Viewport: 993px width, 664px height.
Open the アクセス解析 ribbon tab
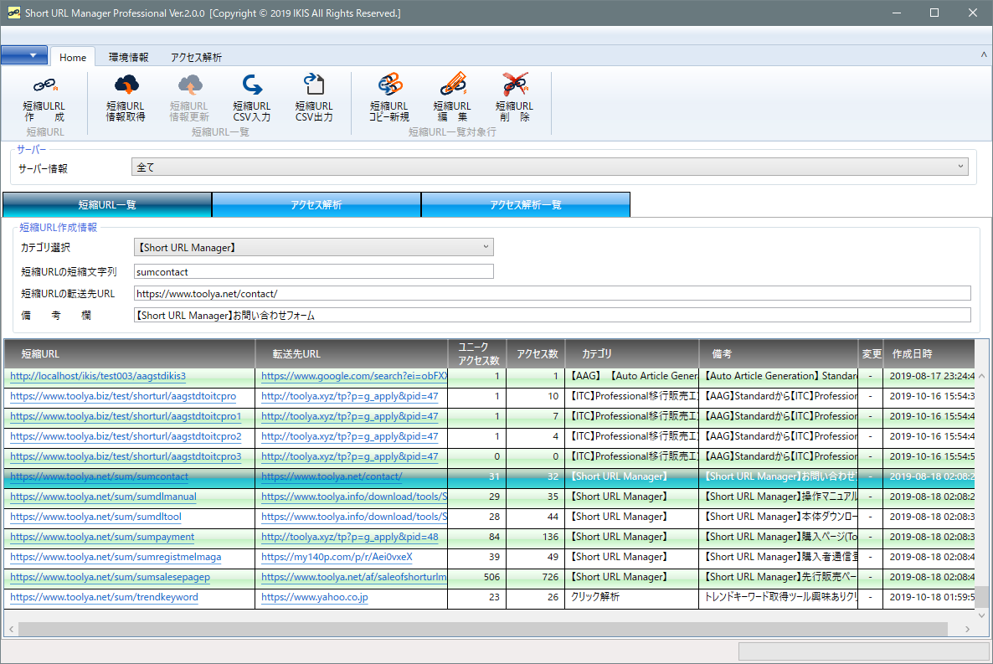[196, 57]
